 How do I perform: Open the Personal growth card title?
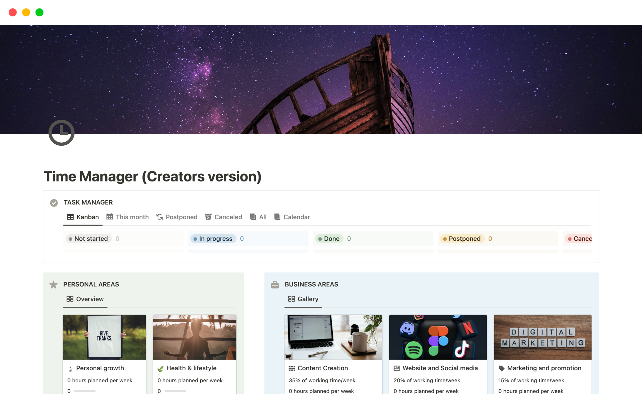coord(100,368)
